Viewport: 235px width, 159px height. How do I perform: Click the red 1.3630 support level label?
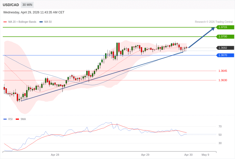(223, 80)
